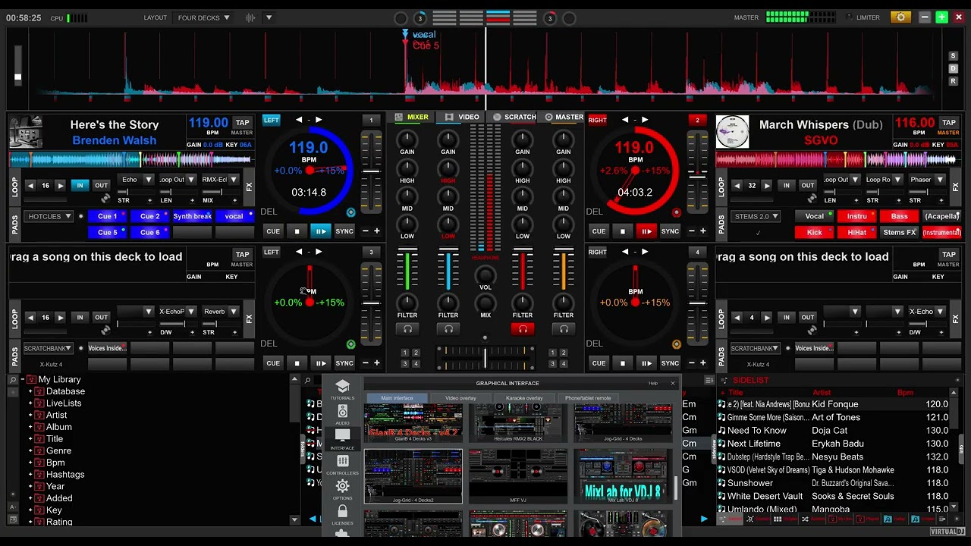Image resolution: width=971 pixels, height=546 pixels.
Task: Adjust the headphone VOL knob
Action: (485, 275)
